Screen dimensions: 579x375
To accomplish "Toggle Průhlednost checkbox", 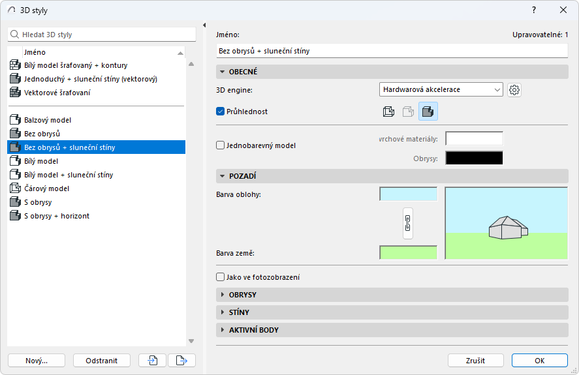I will 221,112.
